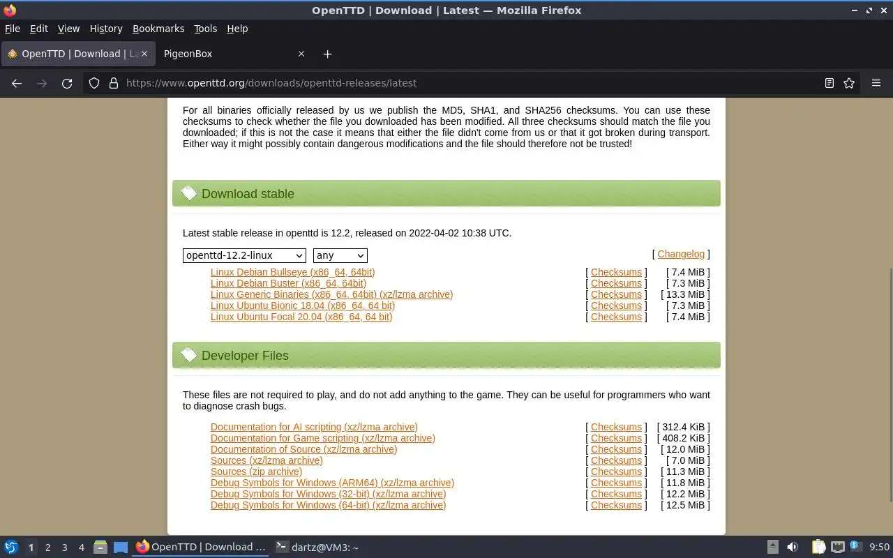Expand the openttd-12.2-linux version dropdown
Image resolution: width=893 pixels, height=558 pixels.
[244, 255]
